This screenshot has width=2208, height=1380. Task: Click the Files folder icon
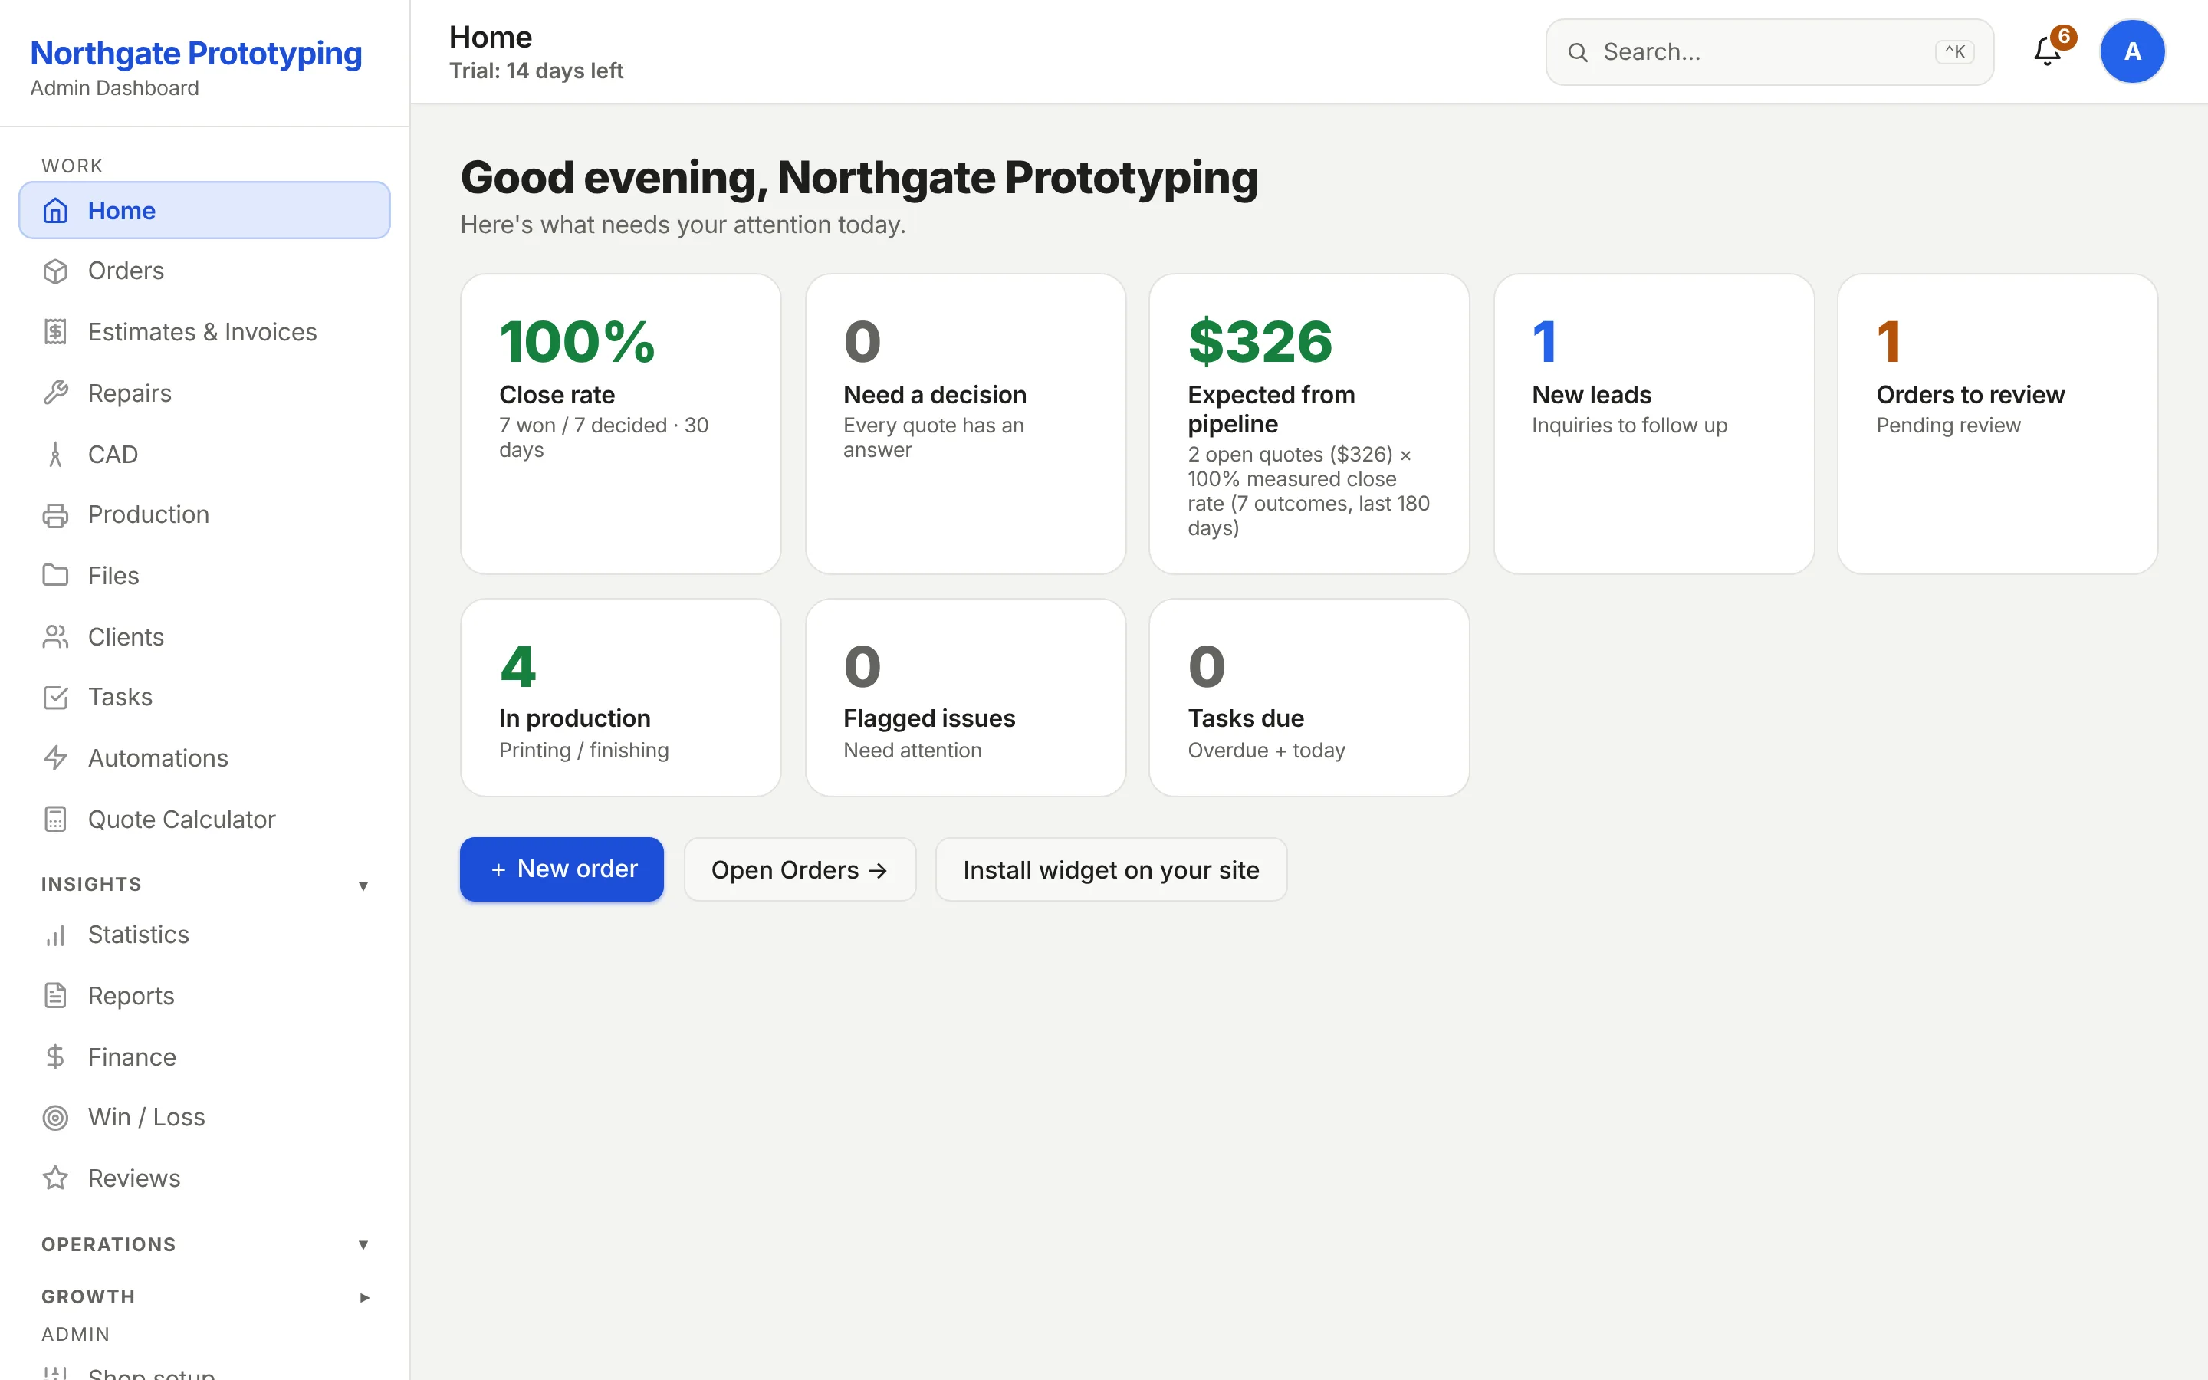click(56, 576)
